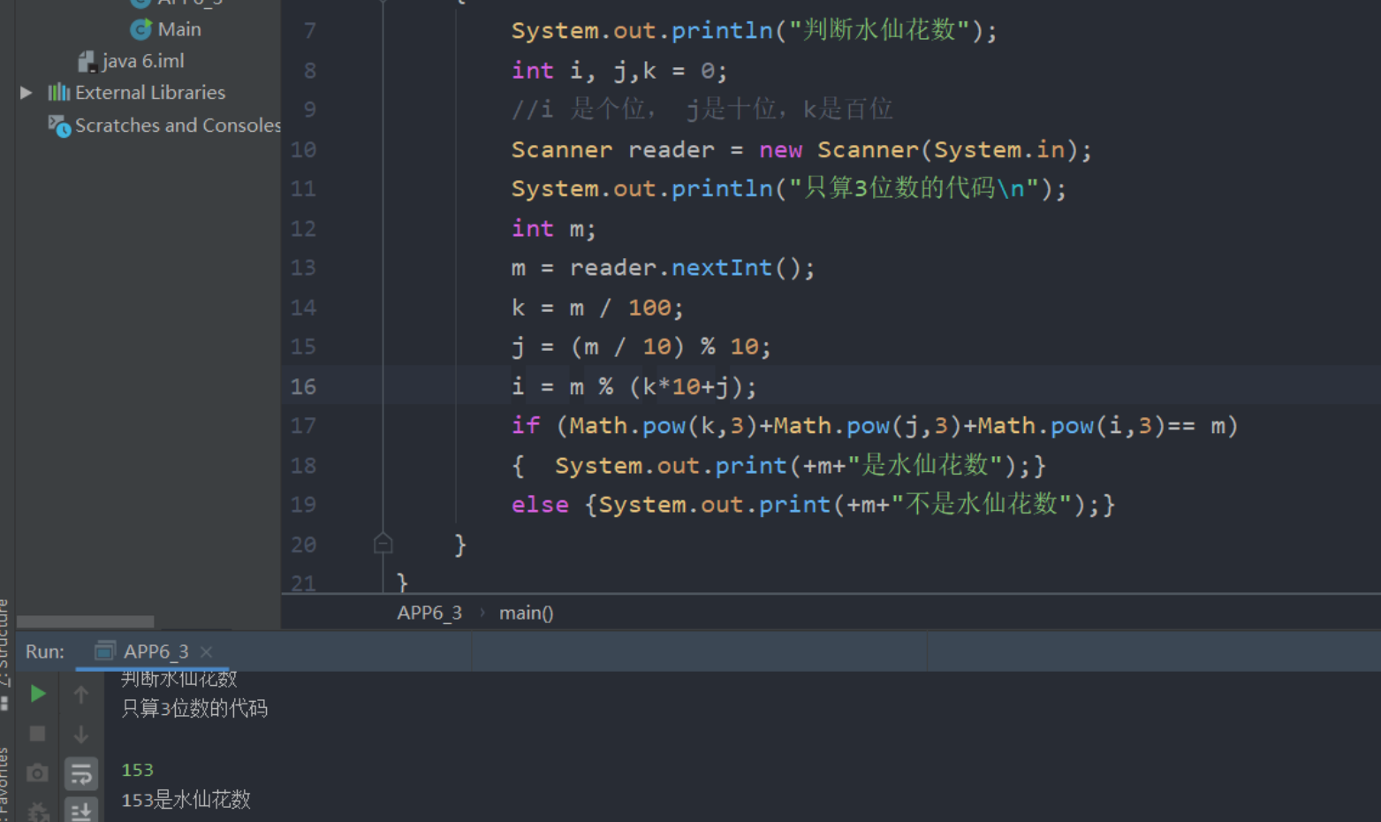The height and width of the screenshot is (822, 1381).
Task: Click the green 153 input in console
Action: tap(137, 770)
